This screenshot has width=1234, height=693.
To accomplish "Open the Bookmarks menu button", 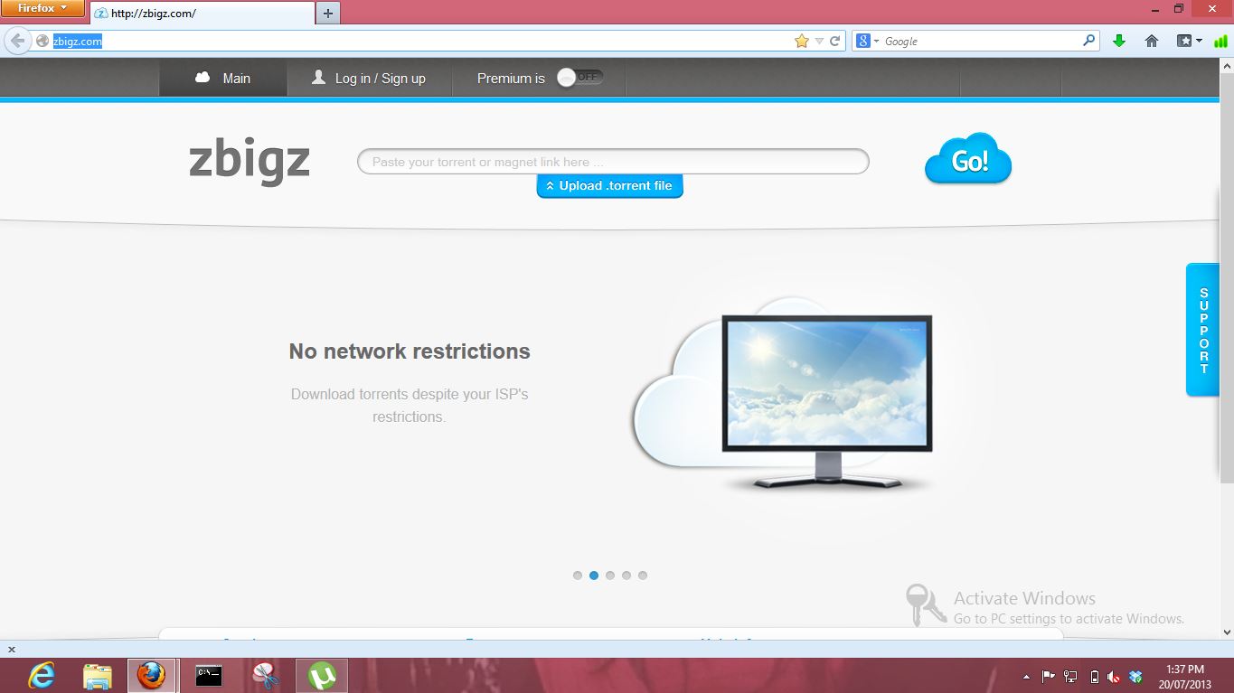I will [1189, 41].
